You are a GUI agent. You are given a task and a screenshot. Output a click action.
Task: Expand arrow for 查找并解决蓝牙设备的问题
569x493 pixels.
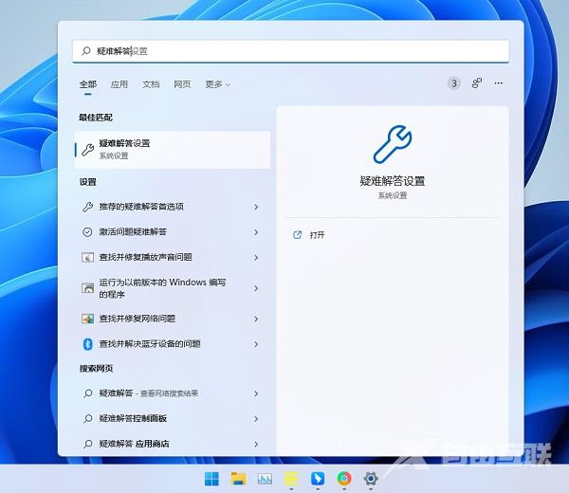click(256, 344)
